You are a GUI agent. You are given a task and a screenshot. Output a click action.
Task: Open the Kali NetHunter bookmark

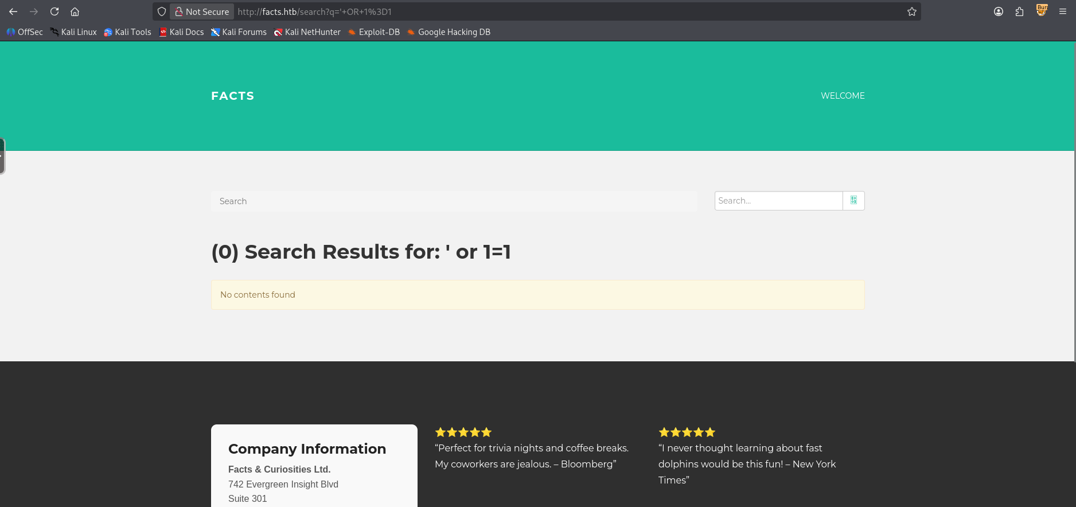pyautogui.click(x=307, y=32)
